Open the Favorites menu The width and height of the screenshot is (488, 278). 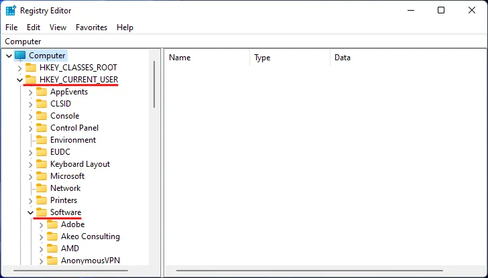coord(91,27)
